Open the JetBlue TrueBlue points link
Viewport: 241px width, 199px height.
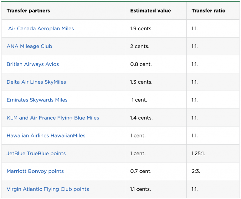point(36,153)
